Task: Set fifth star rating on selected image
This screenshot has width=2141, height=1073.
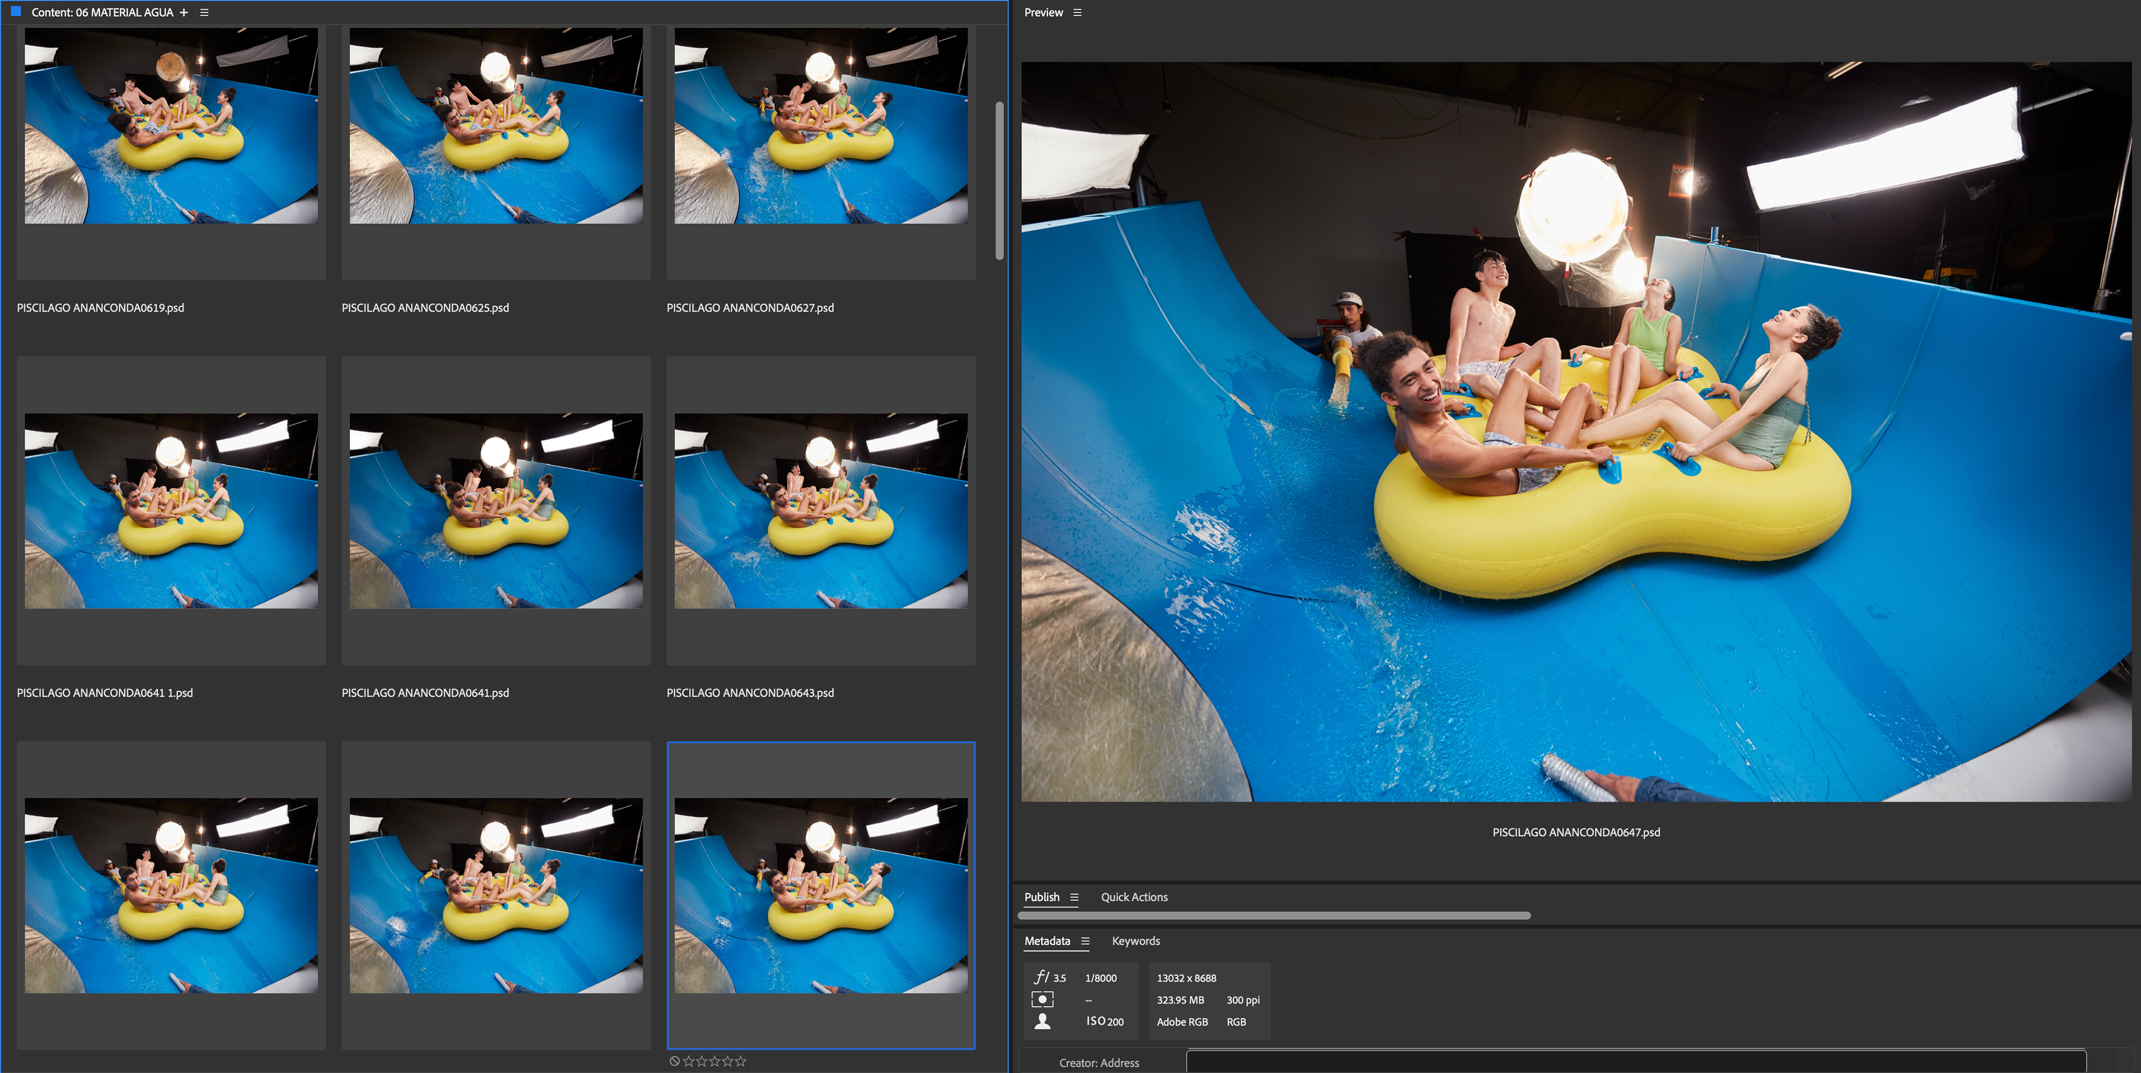Action: 740,1061
